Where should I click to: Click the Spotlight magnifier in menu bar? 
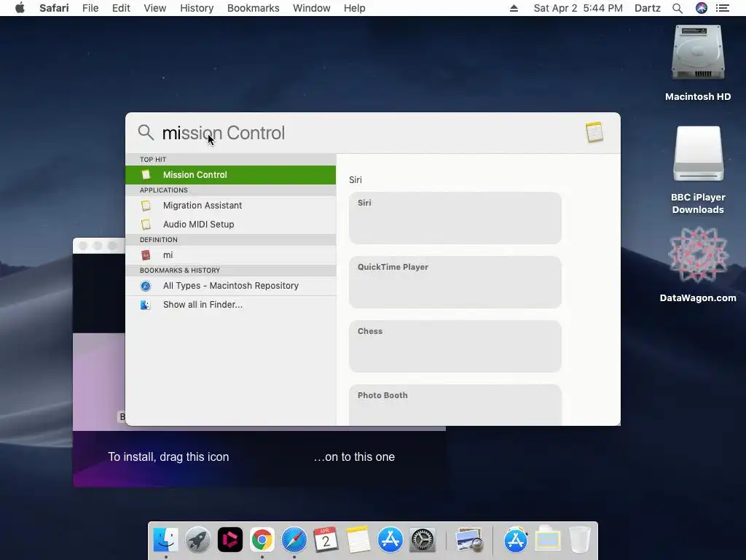click(678, 8)
